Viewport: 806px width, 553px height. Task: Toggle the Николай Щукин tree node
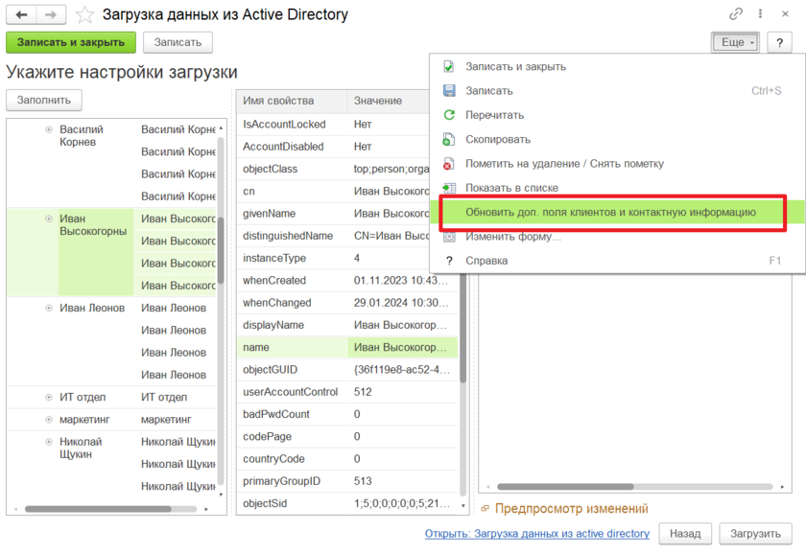tap(49, 442)
